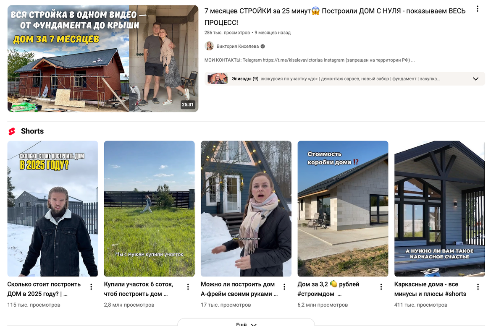Open the Эпизоды chapter preview thumbnail
Image resolution: width=504 pixels, height=326 pixels.
click(218, 79)
